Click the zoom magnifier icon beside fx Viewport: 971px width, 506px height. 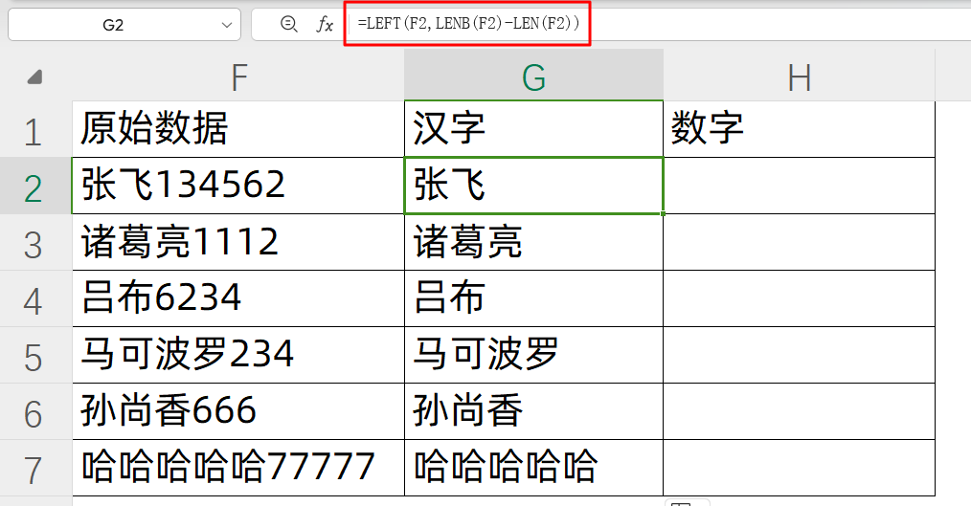[288, 24]
